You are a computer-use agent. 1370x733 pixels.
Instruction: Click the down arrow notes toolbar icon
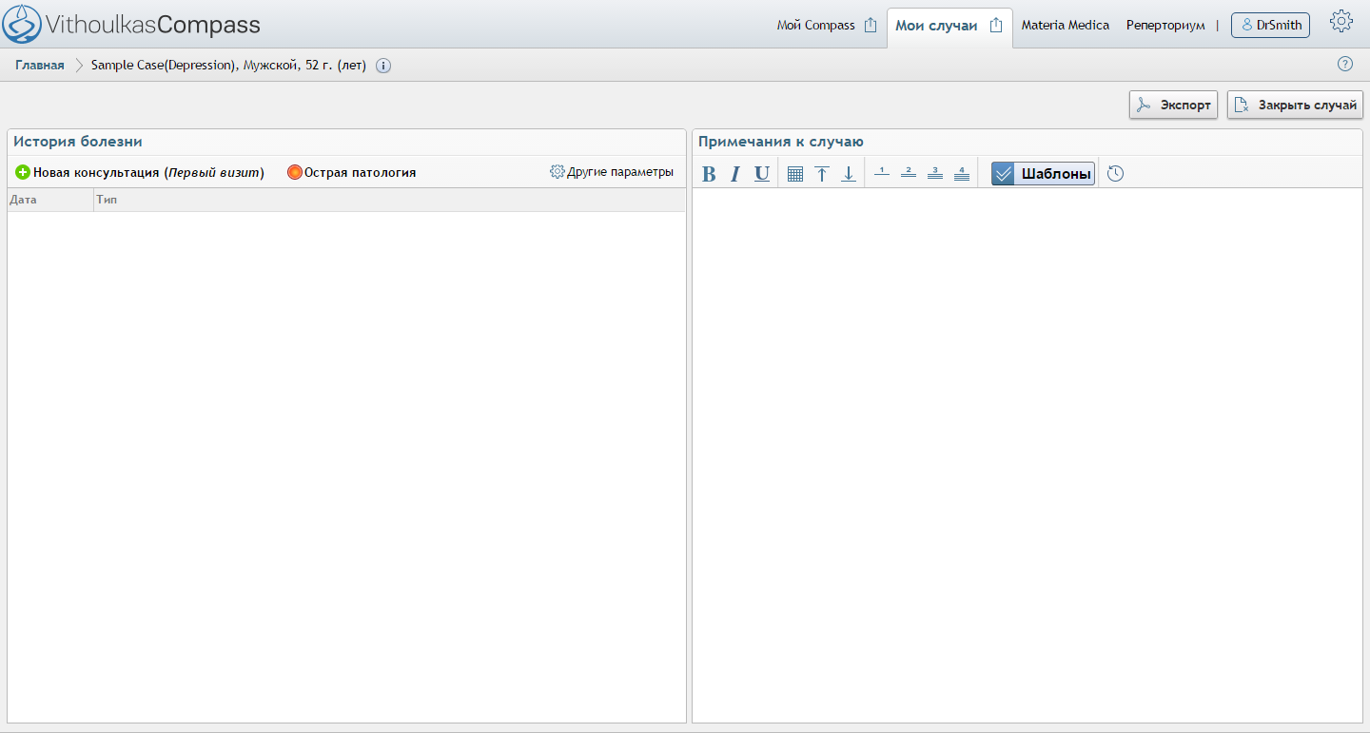pyautogui.click(x=849, y=174)
